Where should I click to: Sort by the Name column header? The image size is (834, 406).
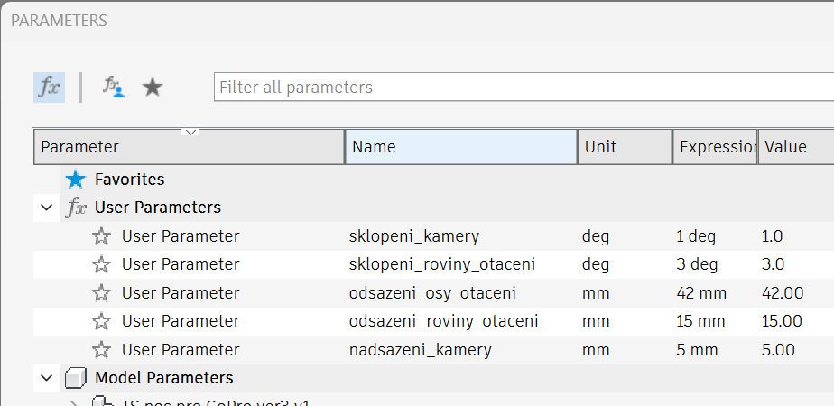tap(460, 147)
